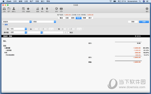Click the Siri icon in menu bar

point(144,1)
